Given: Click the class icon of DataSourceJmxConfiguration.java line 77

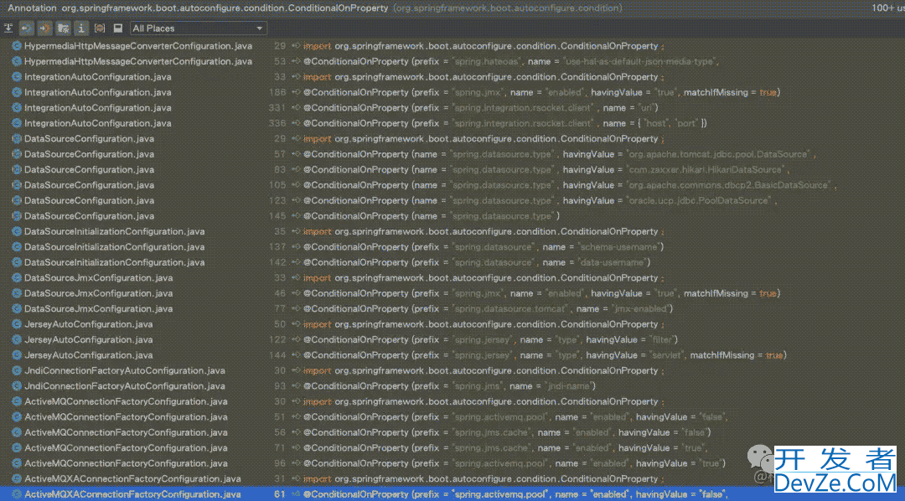Looking at the screenshot, I should (x=17, y=308).
